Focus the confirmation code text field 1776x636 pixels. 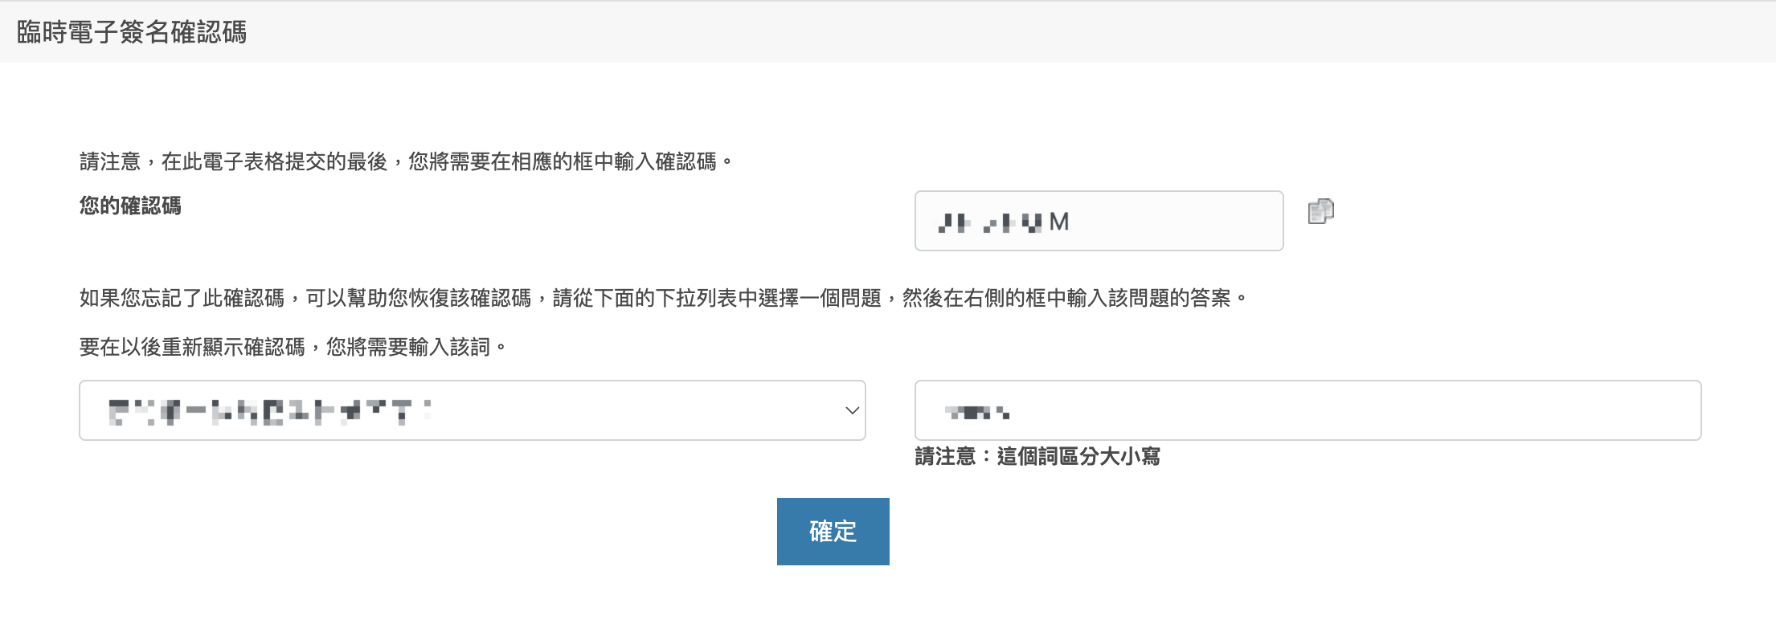point(1099,221)
